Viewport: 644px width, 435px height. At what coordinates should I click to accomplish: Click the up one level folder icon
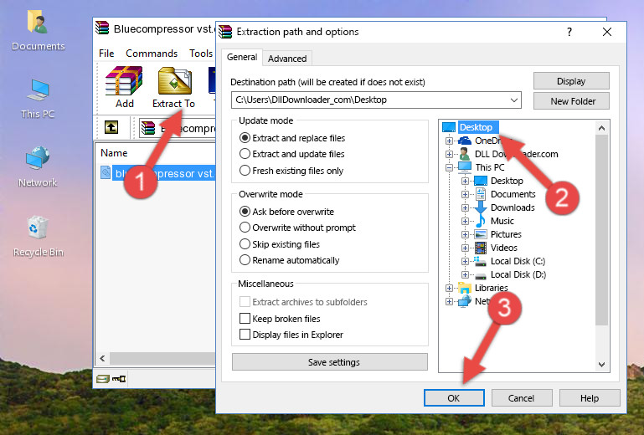pyautogui.click(x=111, y=128)
